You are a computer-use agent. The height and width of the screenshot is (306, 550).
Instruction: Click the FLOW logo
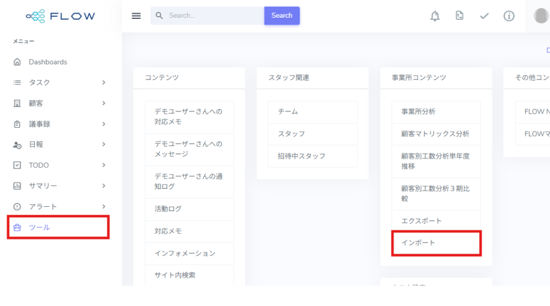[x=61, y=16]
